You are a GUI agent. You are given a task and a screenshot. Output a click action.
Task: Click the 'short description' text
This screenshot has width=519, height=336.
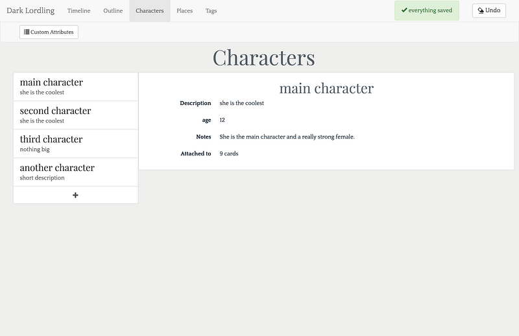42,178
